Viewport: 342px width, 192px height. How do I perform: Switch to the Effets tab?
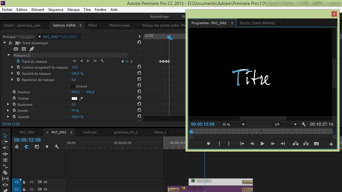click(x=92, y=25)
